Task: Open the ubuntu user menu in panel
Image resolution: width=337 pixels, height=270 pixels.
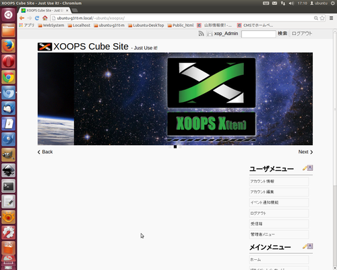Action: [x=319, y=3]
